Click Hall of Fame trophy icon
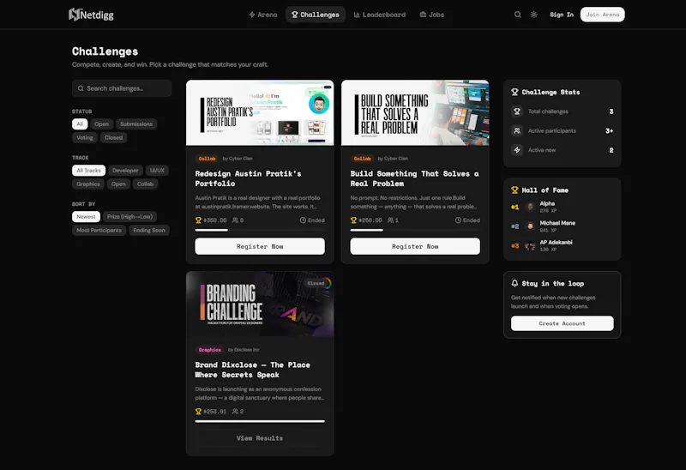This screenshot has width=686, height=470. (515, 190)
